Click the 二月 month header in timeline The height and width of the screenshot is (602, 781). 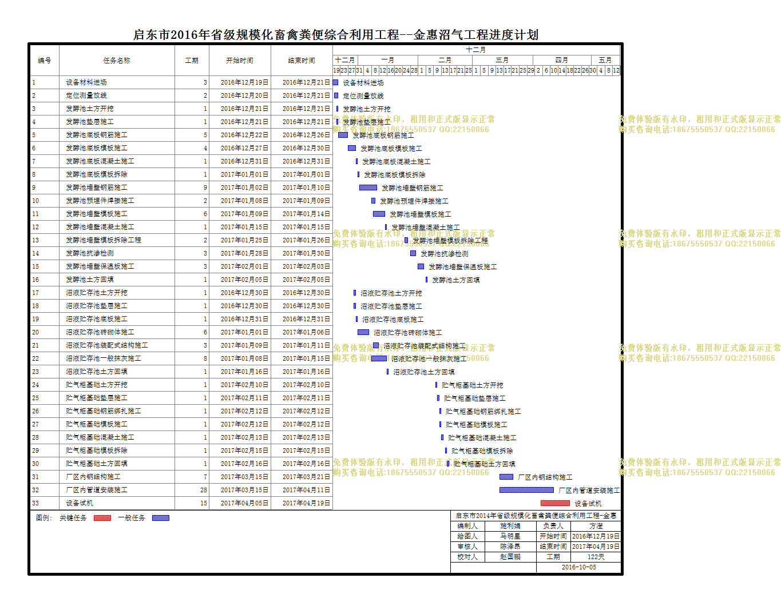(x=445, y=60)
